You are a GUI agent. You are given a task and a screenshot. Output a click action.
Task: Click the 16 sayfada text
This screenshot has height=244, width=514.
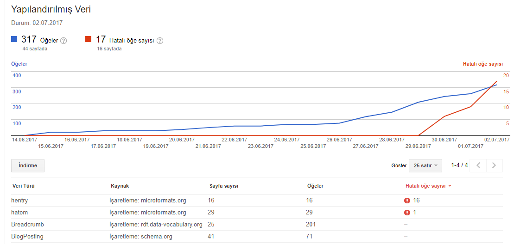click(109, 49)
